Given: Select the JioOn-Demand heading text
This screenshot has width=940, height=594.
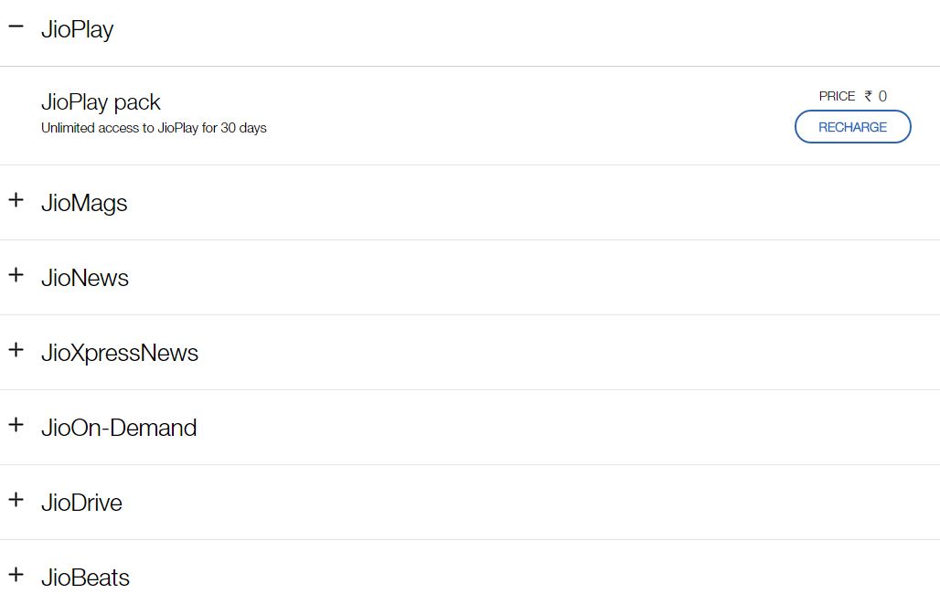Looking at the screenshot, I should (x=119, y=428).
